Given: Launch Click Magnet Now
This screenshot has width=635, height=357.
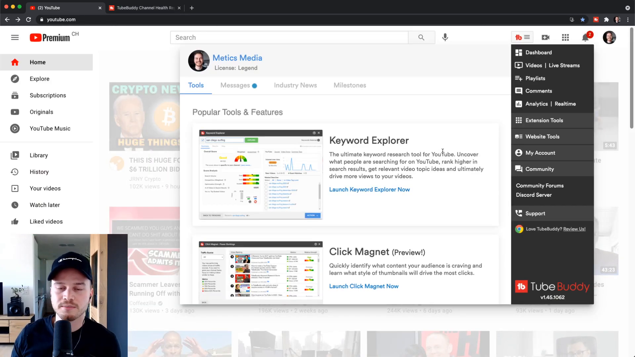Looking at the screenshot, I should [x=364, y=286].
